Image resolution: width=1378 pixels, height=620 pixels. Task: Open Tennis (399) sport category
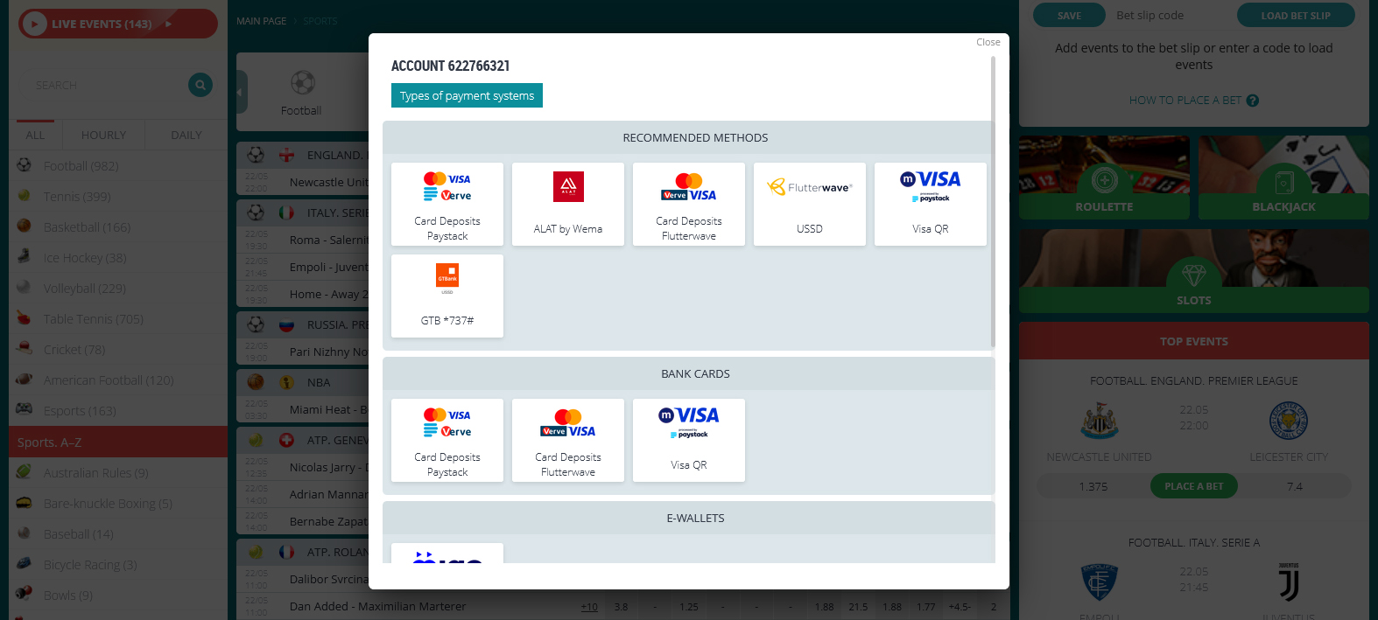click(x=118, y=197)
